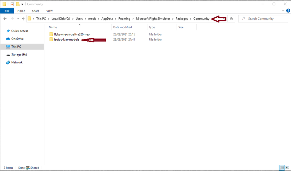291x171 pixels.
Task: Refresh the Community folder view
Action: tap(231, 19)
